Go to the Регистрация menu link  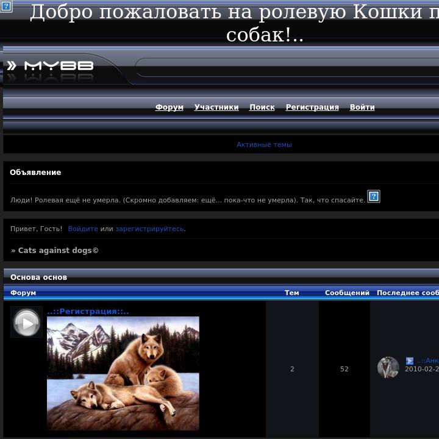[312, 107]
